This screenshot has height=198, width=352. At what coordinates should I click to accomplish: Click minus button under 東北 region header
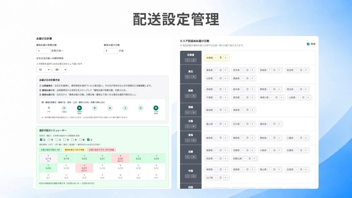[x=188, y=77]
